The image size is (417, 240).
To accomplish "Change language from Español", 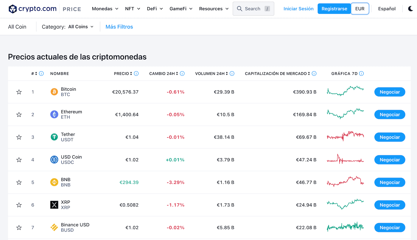I will 387,9.
